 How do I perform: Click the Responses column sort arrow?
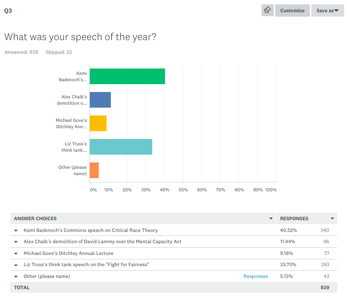click(332, 219)
